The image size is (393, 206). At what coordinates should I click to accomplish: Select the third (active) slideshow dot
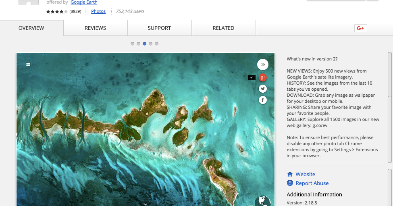tap(145, 44)
